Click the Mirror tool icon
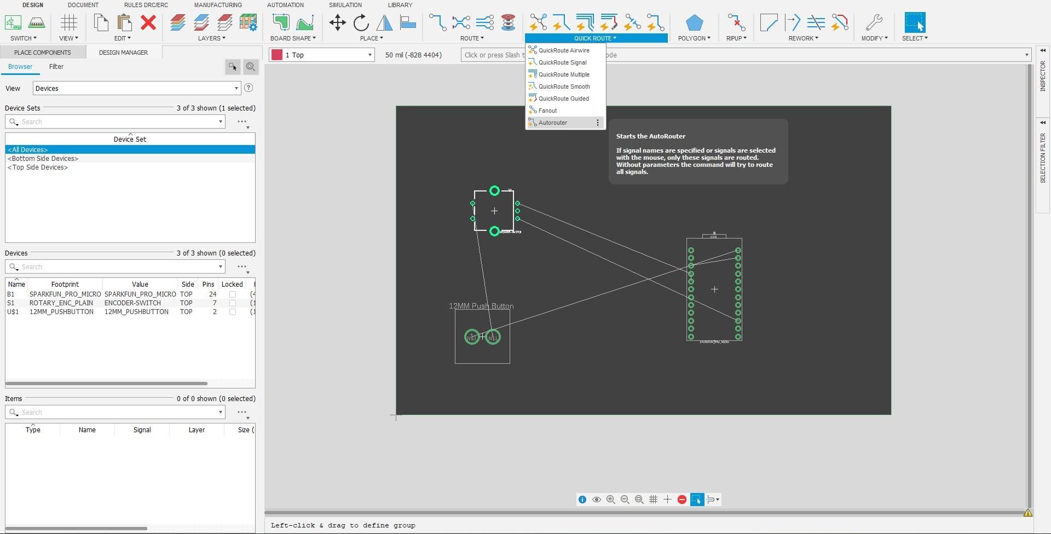The height and width of the screenshot is (534, 1051). coord(385,23)
